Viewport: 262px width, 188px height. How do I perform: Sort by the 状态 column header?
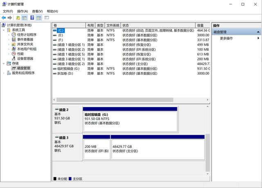pos(158,25)
